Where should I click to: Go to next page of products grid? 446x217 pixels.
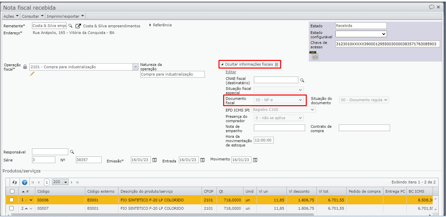tap(72, 182)
